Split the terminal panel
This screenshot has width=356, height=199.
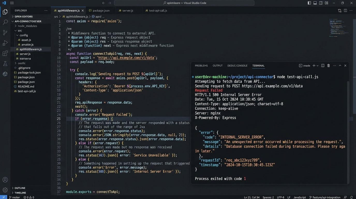coord(323,66)
